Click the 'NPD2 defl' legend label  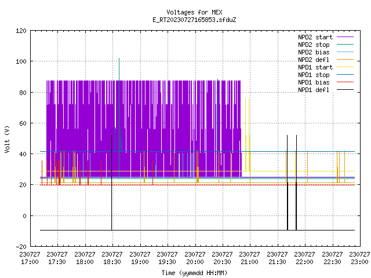pyautogui.click(x=314, y=60)
